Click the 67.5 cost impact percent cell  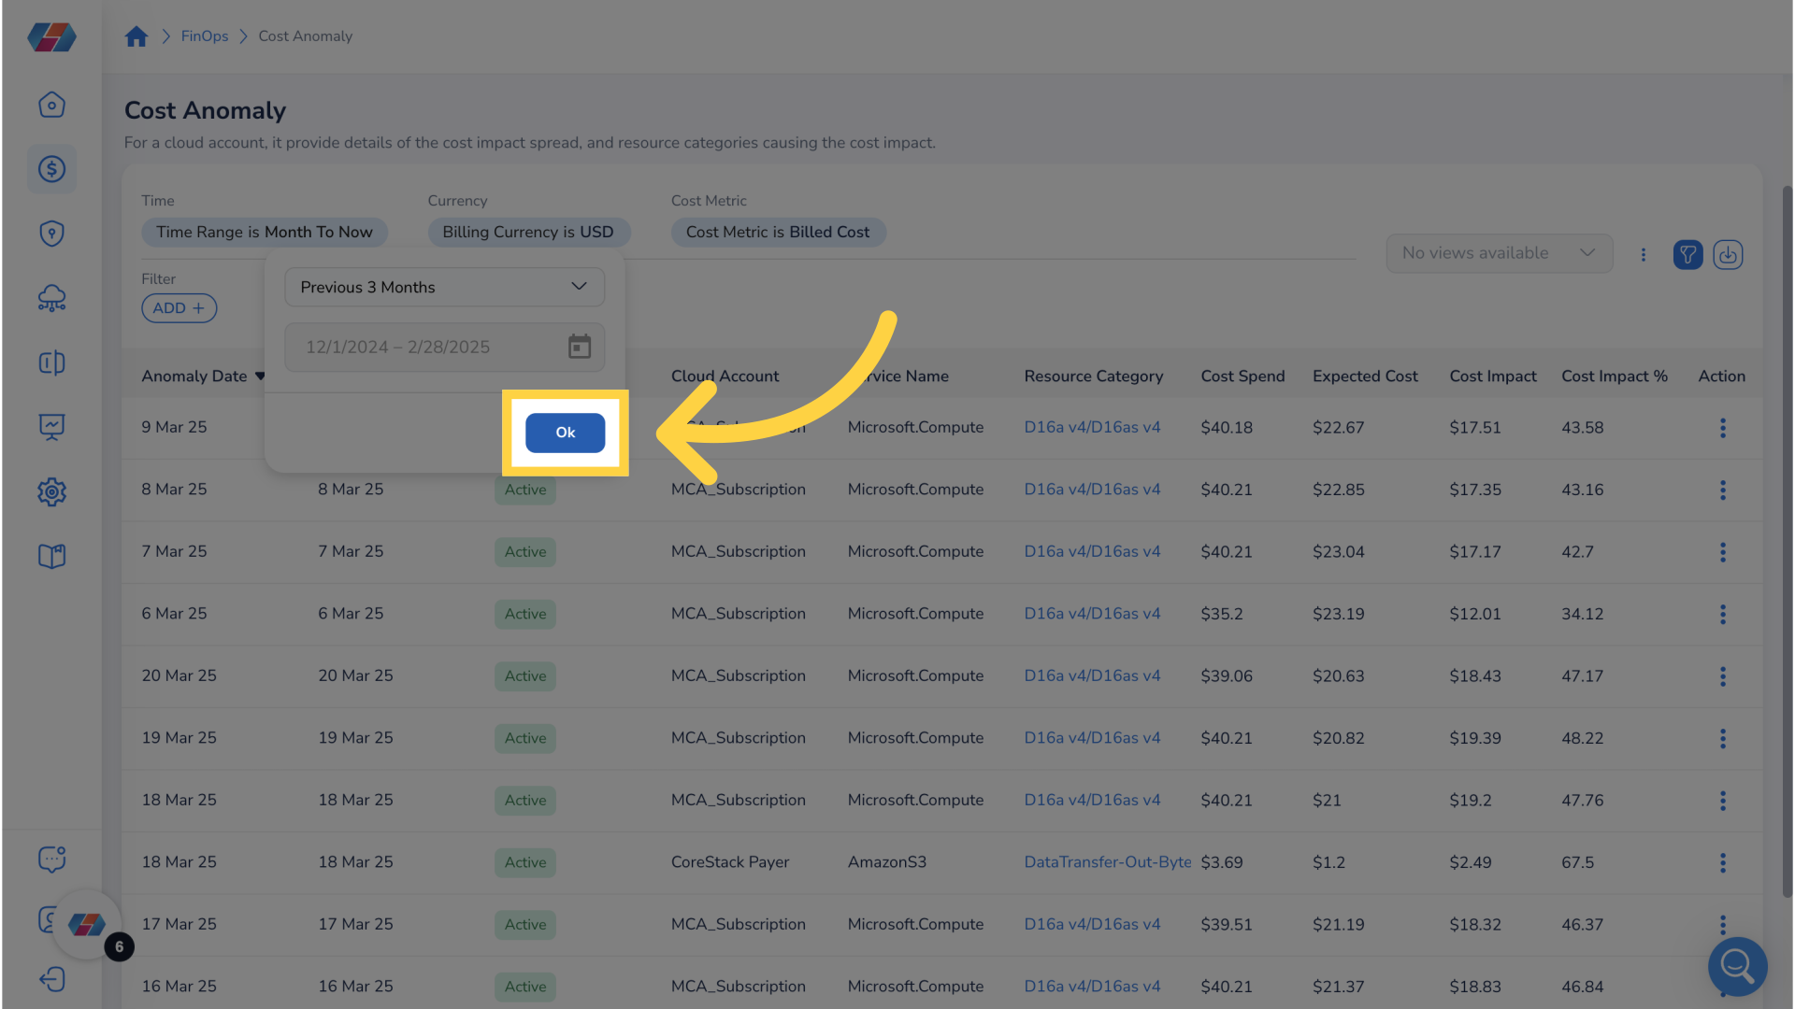tap(1577, 862)
